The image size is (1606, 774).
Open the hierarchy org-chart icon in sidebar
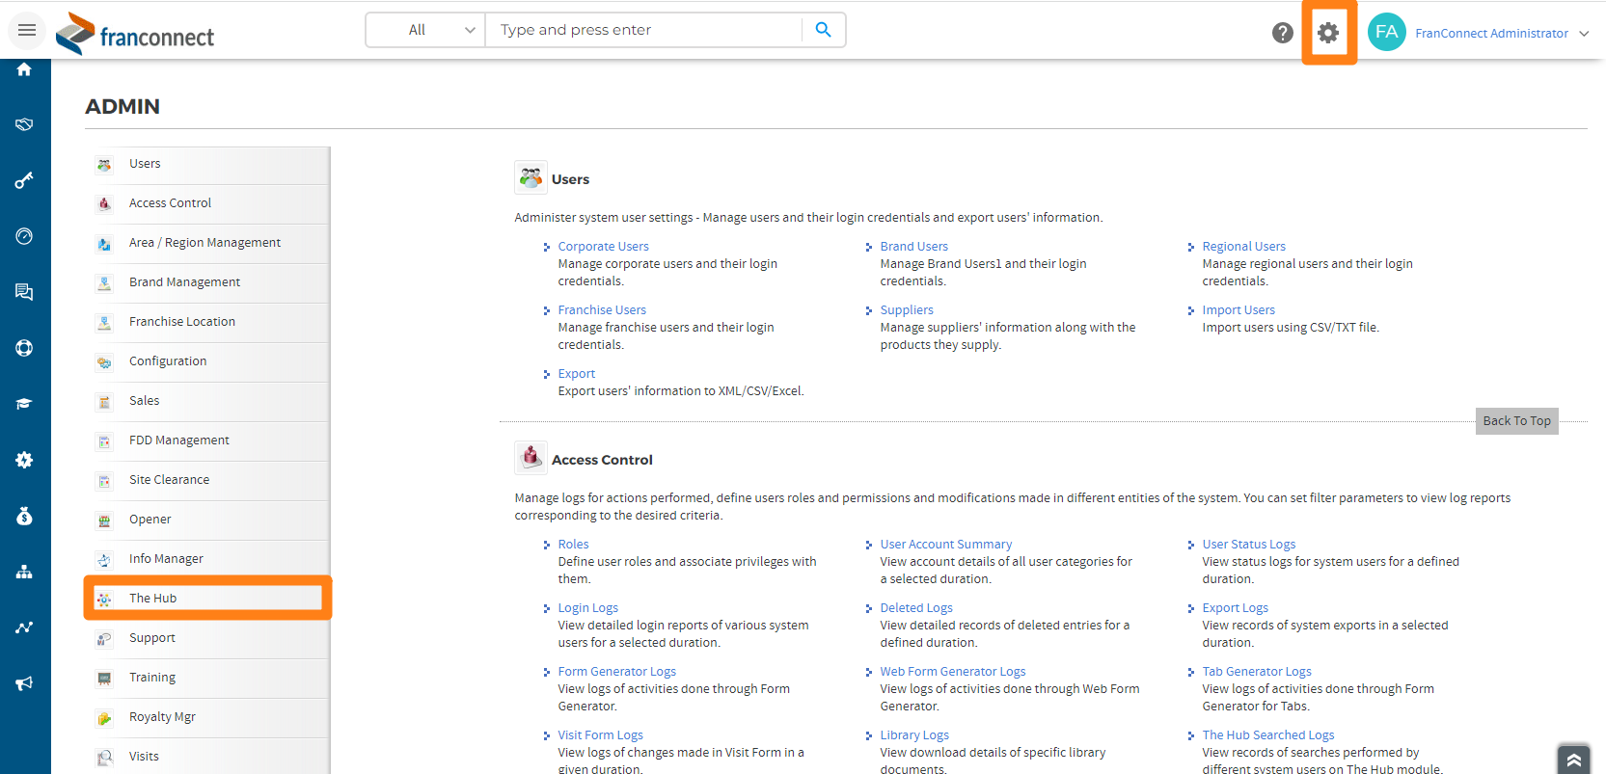pyautogui.click(x=24, y=572)
